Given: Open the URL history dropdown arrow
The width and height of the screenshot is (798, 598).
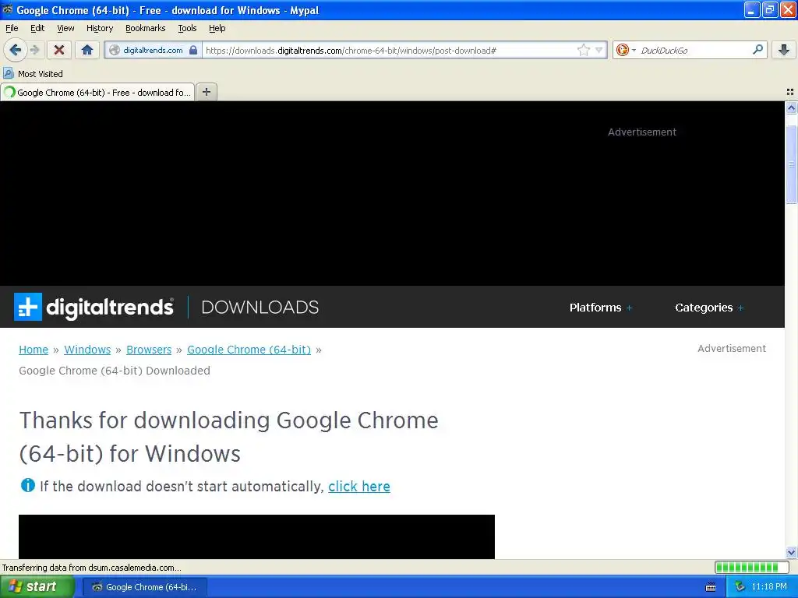Looking at the screenshot, I should point(599,50).
